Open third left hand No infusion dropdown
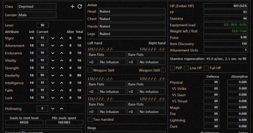Screen dimensions: 253x133 (x=112, y=112)
